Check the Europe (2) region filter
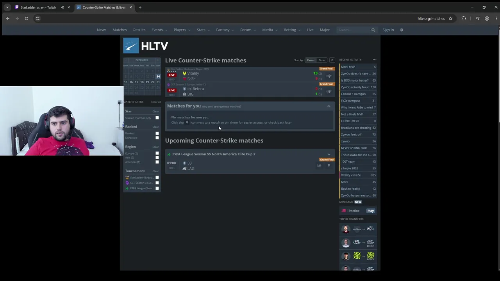 tap(157, 153)
